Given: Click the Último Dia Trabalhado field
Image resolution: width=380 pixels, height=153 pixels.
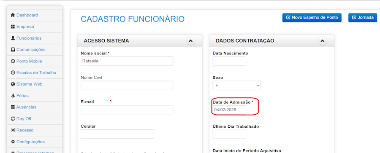Looking at the screenshot, I should (x=229, y=134).
